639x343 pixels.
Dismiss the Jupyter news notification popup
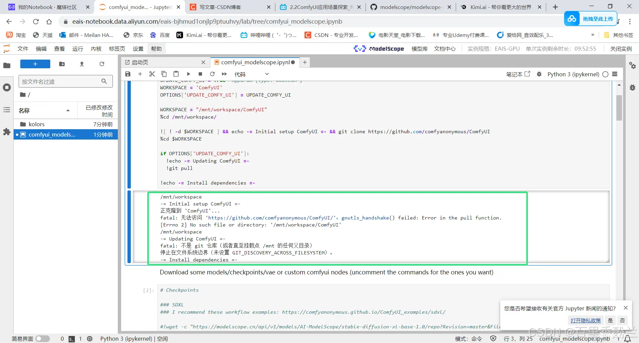click(626, 308)
